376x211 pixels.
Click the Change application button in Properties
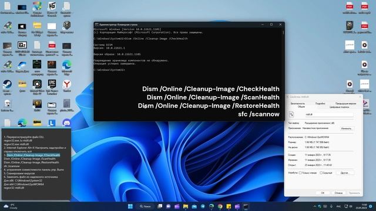pyautogui.click(x=347, y=129)
